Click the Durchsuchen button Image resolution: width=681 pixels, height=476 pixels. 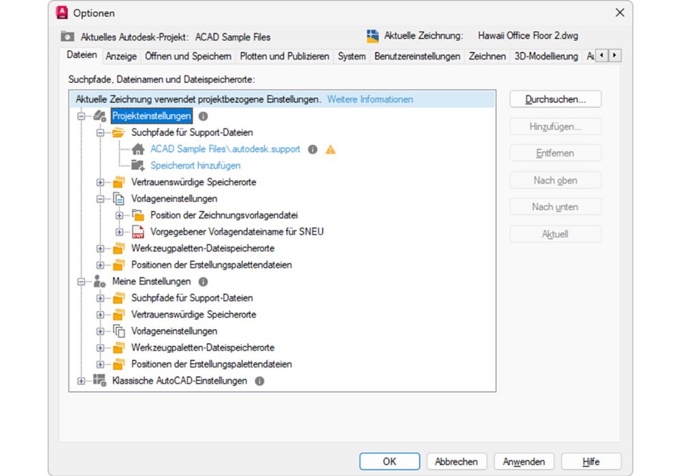tap(555, 99)
